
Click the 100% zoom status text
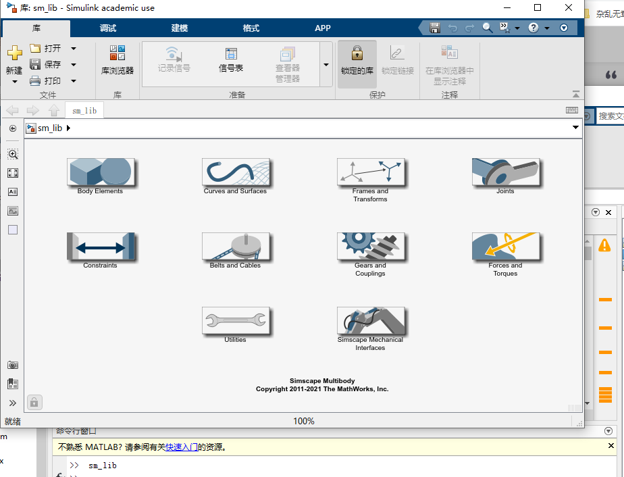(304, 421)
